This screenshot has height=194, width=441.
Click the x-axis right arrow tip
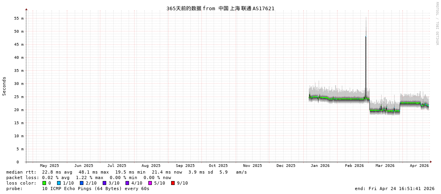click(431, 162)
